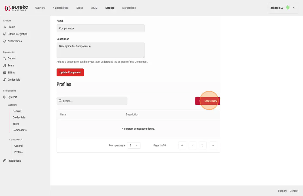
Task: Click the Description text area
Action: tap(100, 50)
